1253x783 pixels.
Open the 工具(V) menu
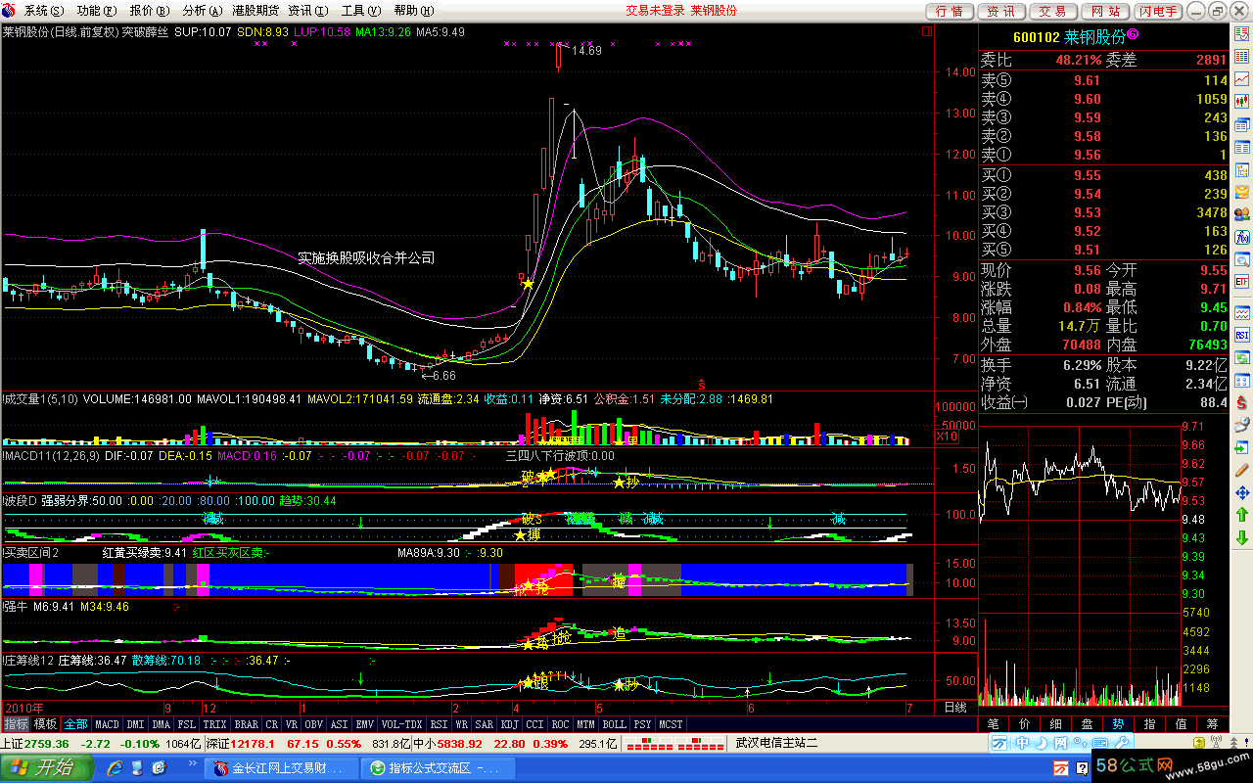[x=360, y=10]
